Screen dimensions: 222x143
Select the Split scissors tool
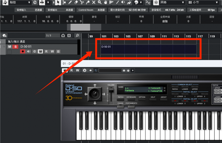pyautogui.click(x=82, y=2)
